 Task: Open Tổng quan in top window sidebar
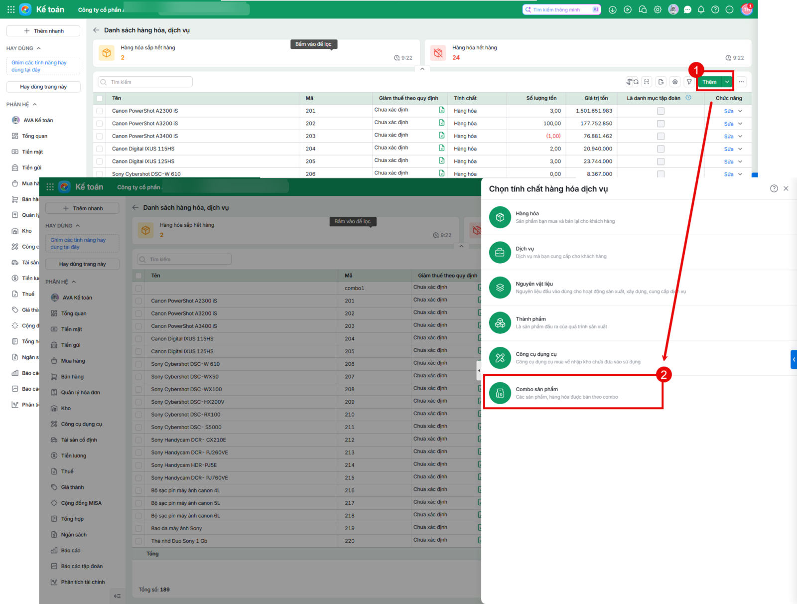click(x=30, y=136)
